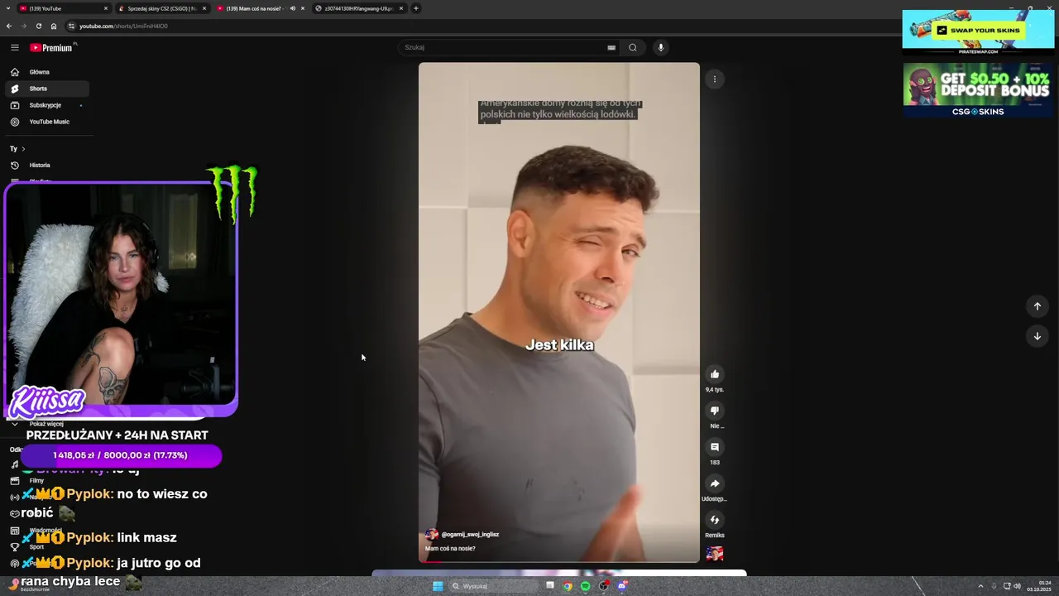Open the YouTube hamburger guide menu
The image size is (1059, 596).
[14, 47]
